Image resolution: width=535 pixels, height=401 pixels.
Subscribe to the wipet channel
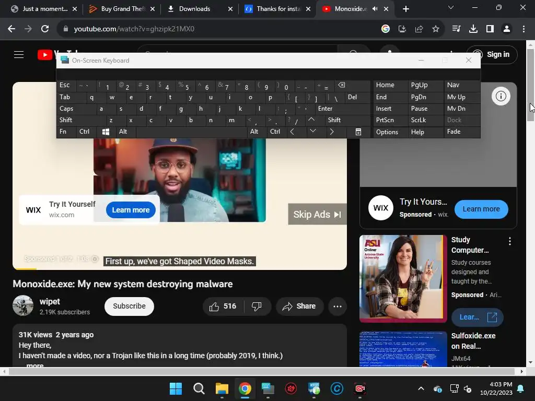point(129,306)
